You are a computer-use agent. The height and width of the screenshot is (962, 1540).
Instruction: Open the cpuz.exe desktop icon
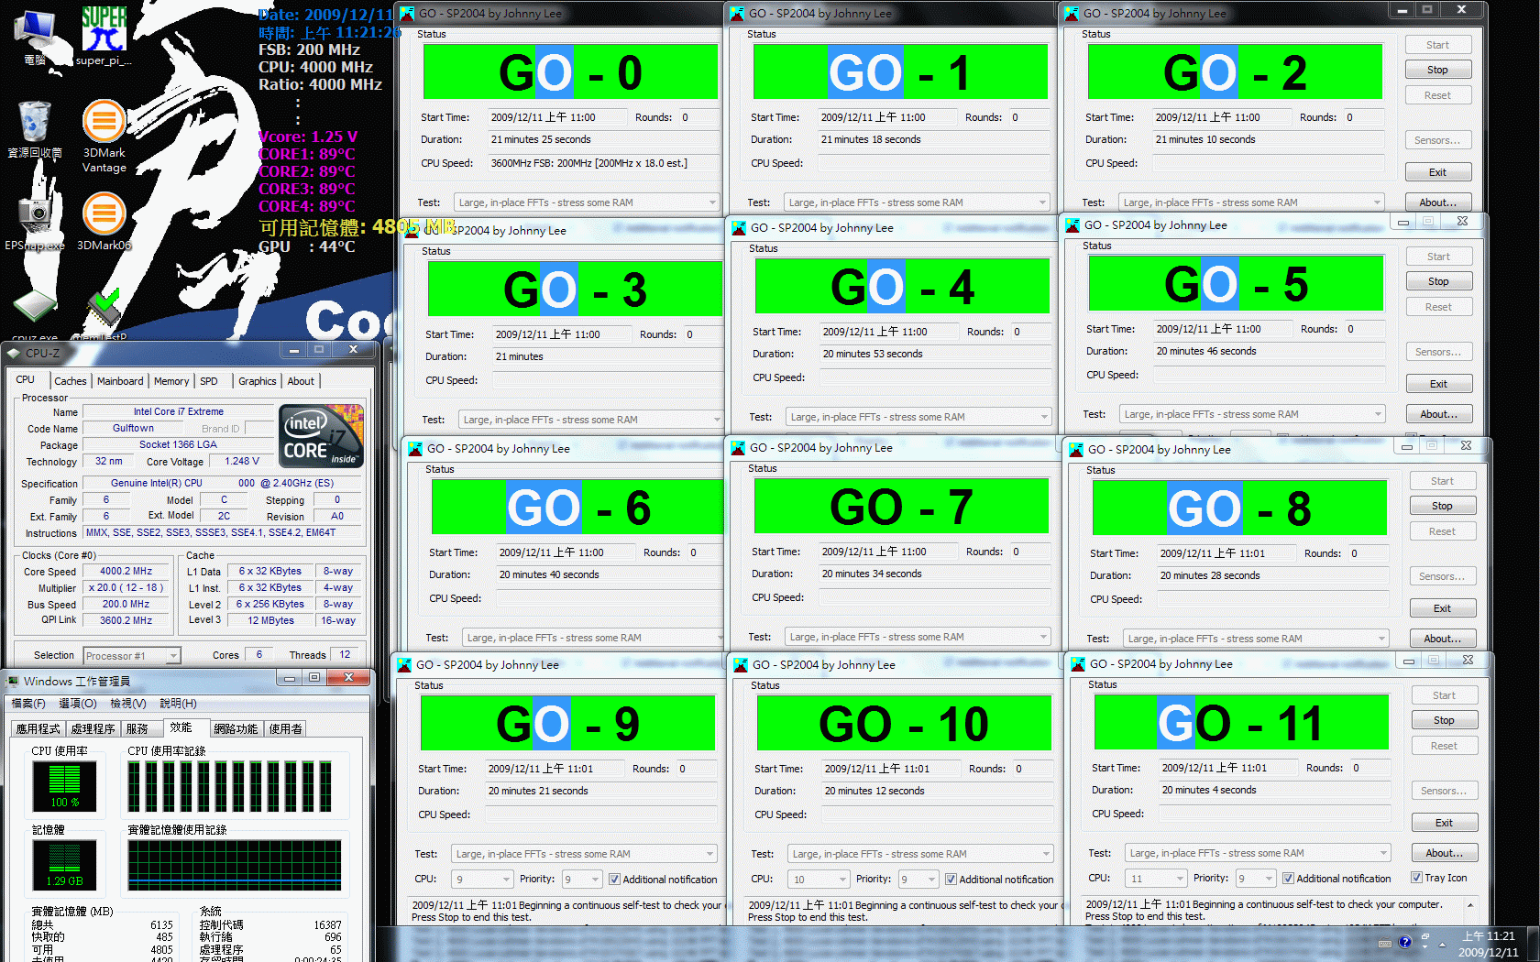tap(35, 315)
